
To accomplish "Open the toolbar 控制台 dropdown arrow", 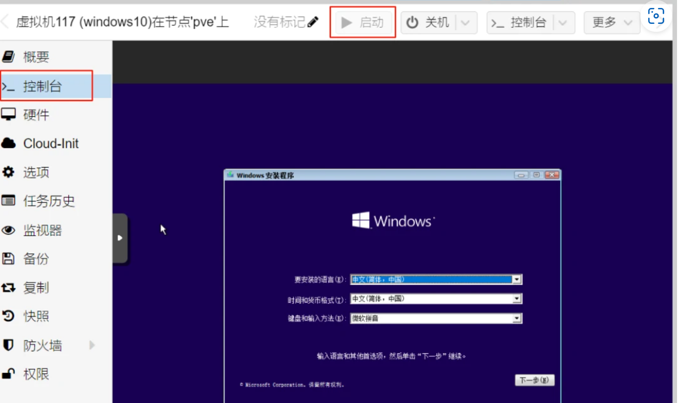I will click(564, 22).
